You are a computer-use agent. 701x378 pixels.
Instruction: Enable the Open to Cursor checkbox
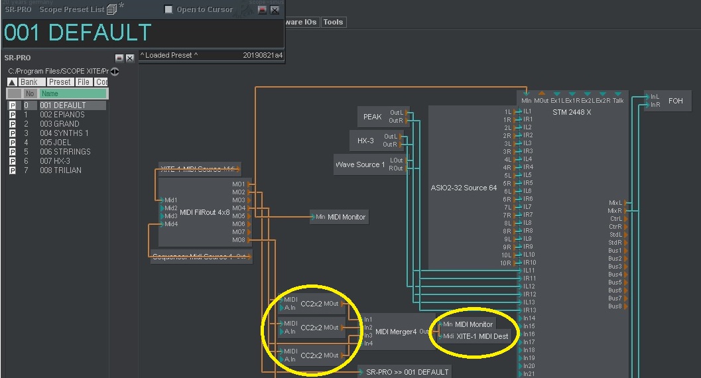(168, 9)
